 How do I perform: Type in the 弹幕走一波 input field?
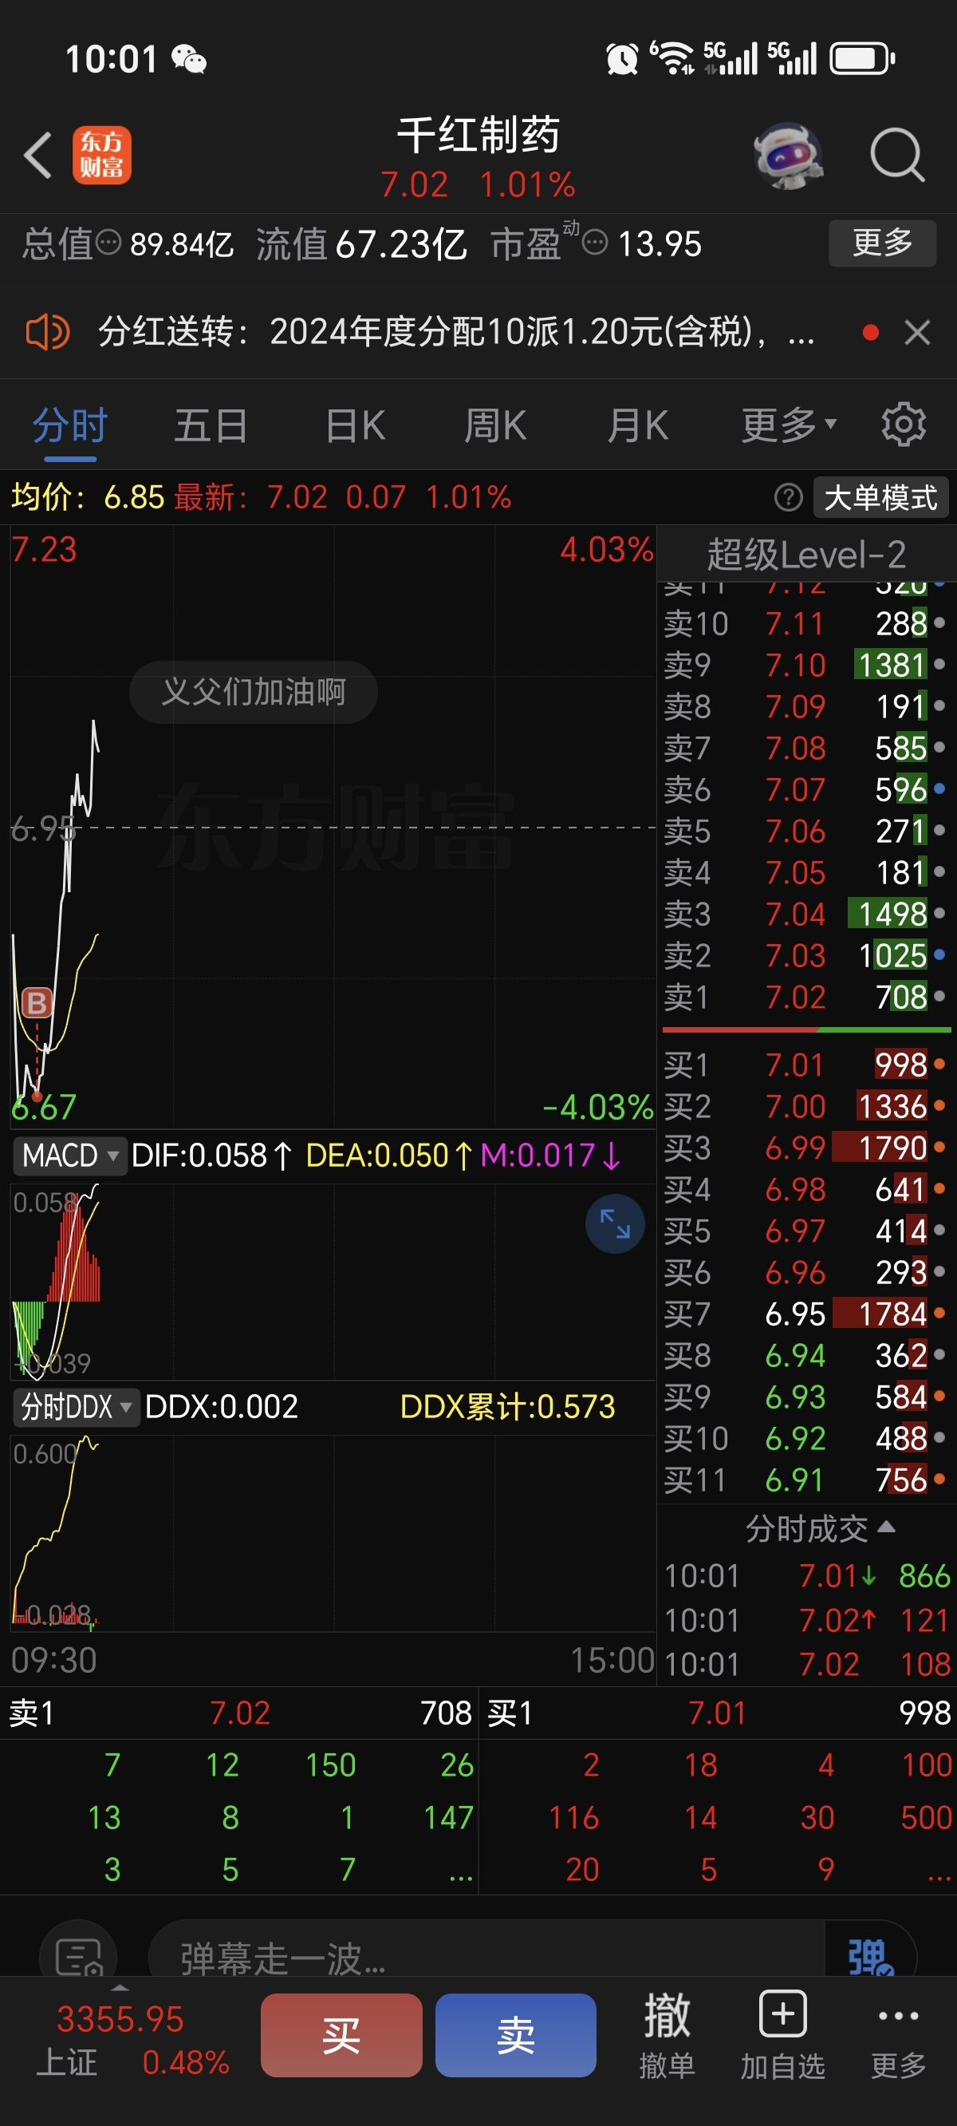pyautogui.click(x=486, y=1956)
